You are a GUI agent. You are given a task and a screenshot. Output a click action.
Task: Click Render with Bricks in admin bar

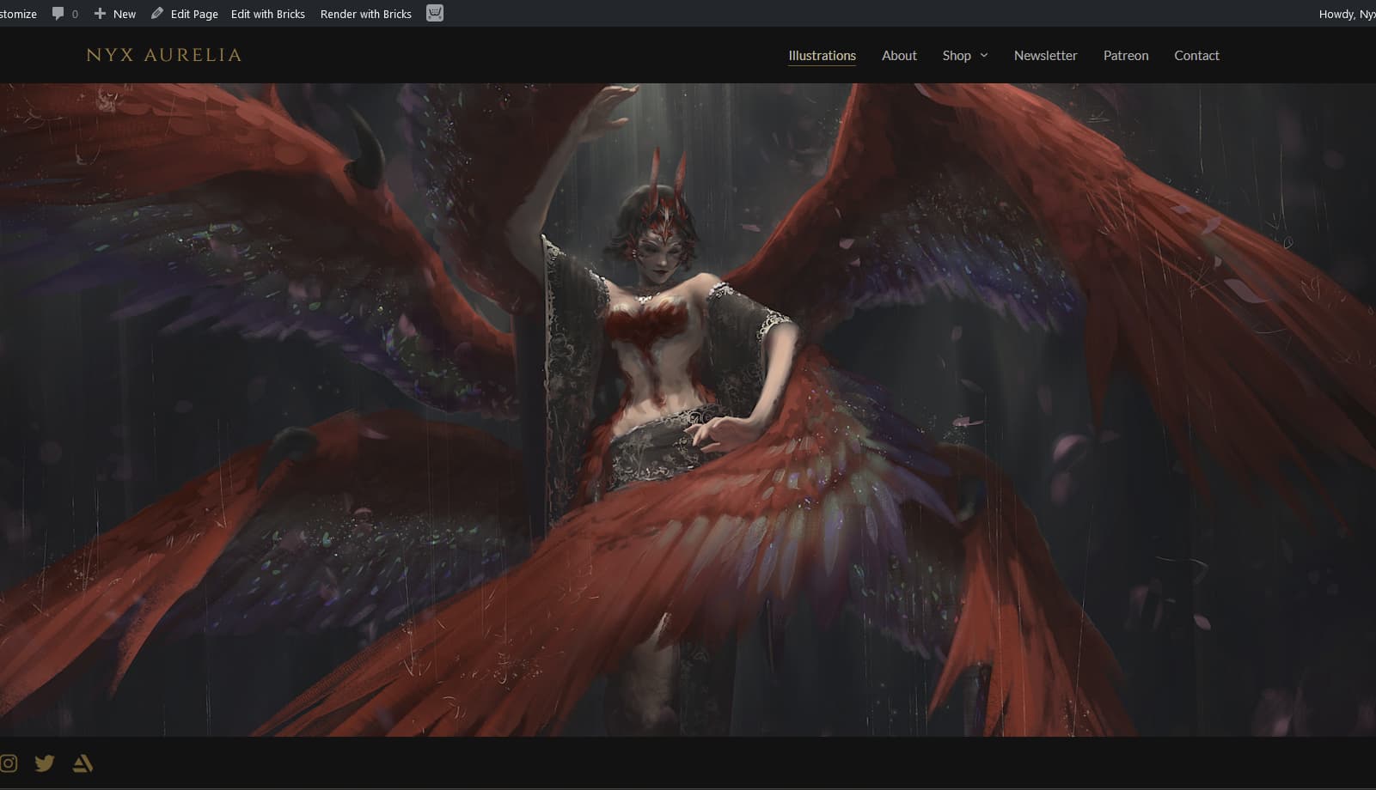pyautogui.click(x=366, y=14)
